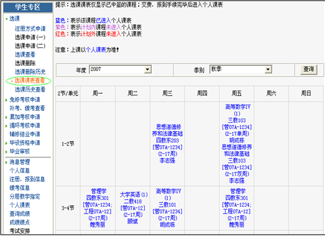Open the 年度 2007 dropdown
The image size is (325, 236).
point(120,69)
